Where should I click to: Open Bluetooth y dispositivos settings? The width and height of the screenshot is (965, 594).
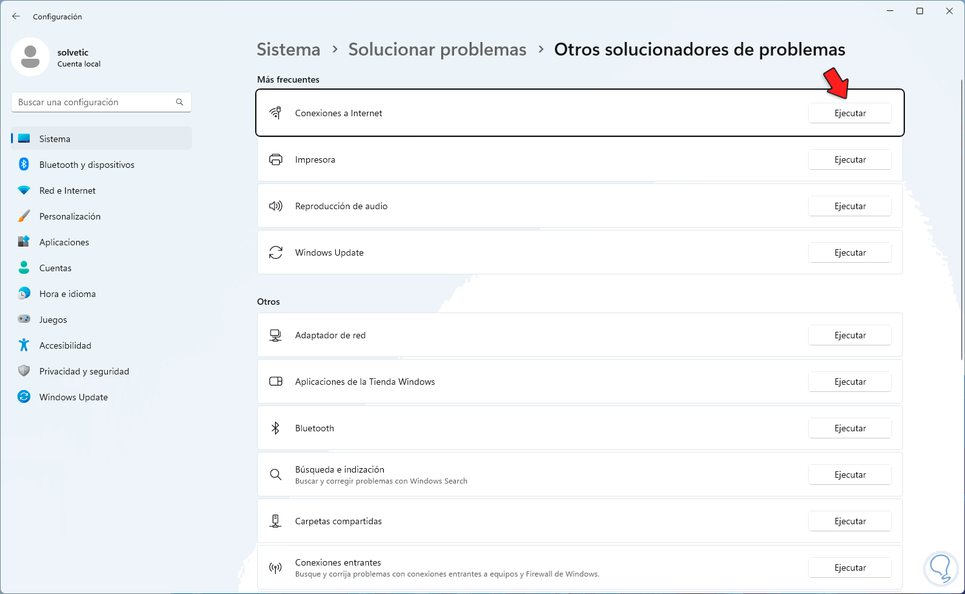[x=87, y=165]
